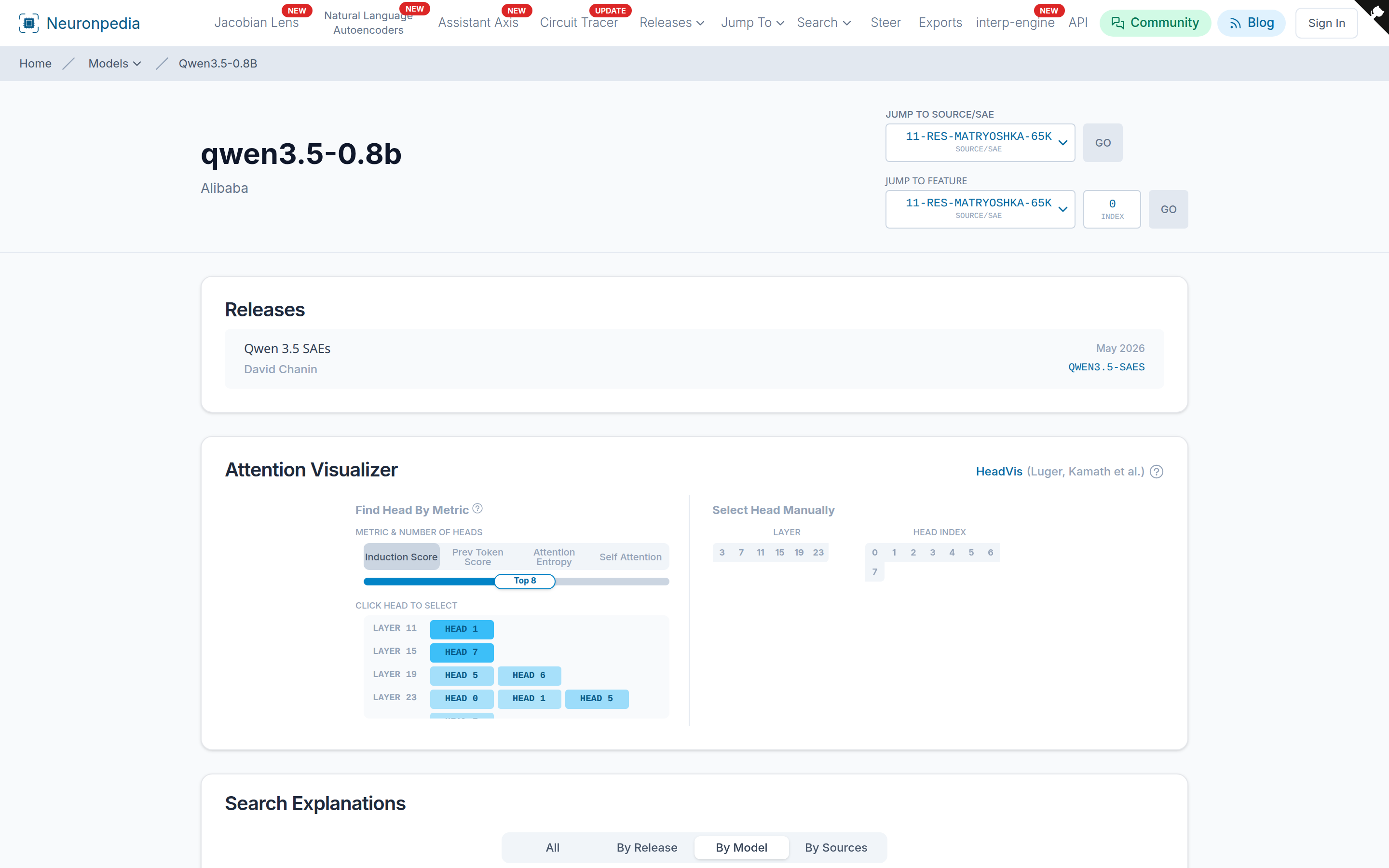Screen dimensions: 1389x868
Task: Expand the Search nav dropdown
Action: click(824, 23)
